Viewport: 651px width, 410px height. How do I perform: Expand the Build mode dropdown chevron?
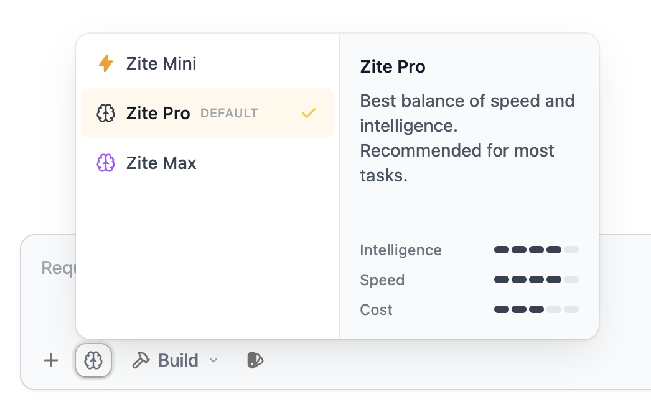point(214,360)
